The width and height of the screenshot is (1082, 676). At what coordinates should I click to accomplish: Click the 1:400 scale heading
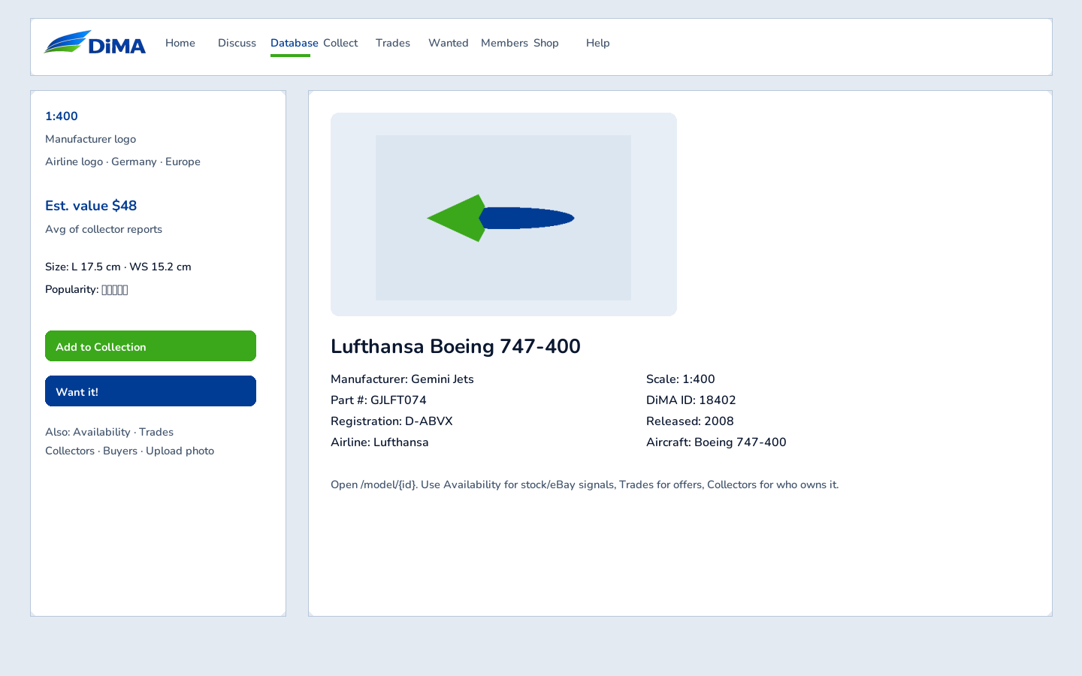click(62, 116)
